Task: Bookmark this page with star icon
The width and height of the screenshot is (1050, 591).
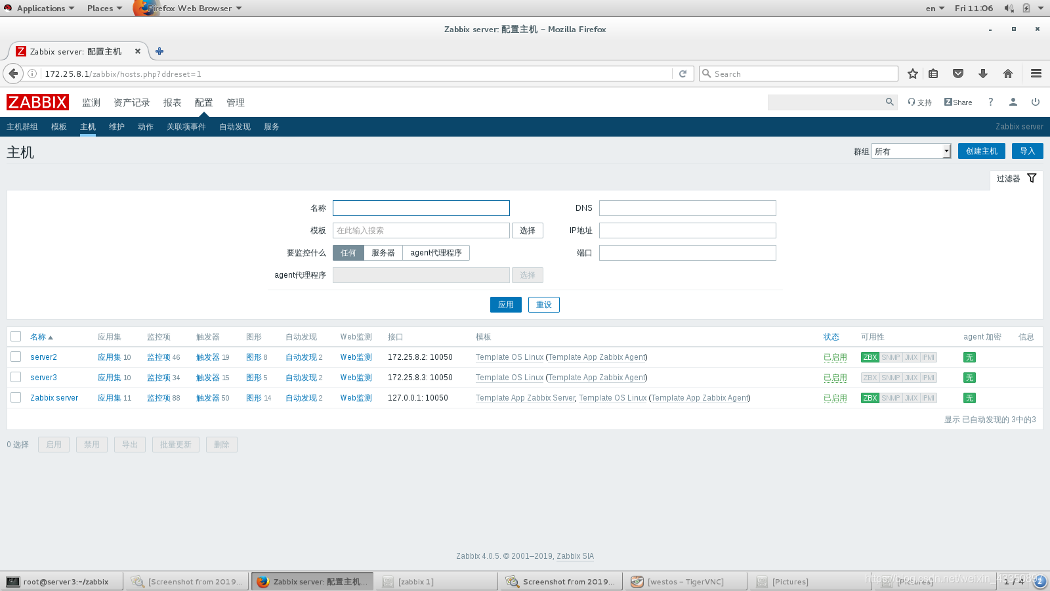Action: coord(912,74)
